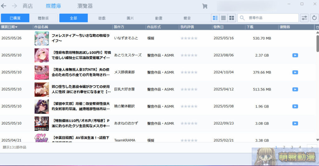Play the 暁の繁体翻訳 work in the browser

(x=295, y=106)
